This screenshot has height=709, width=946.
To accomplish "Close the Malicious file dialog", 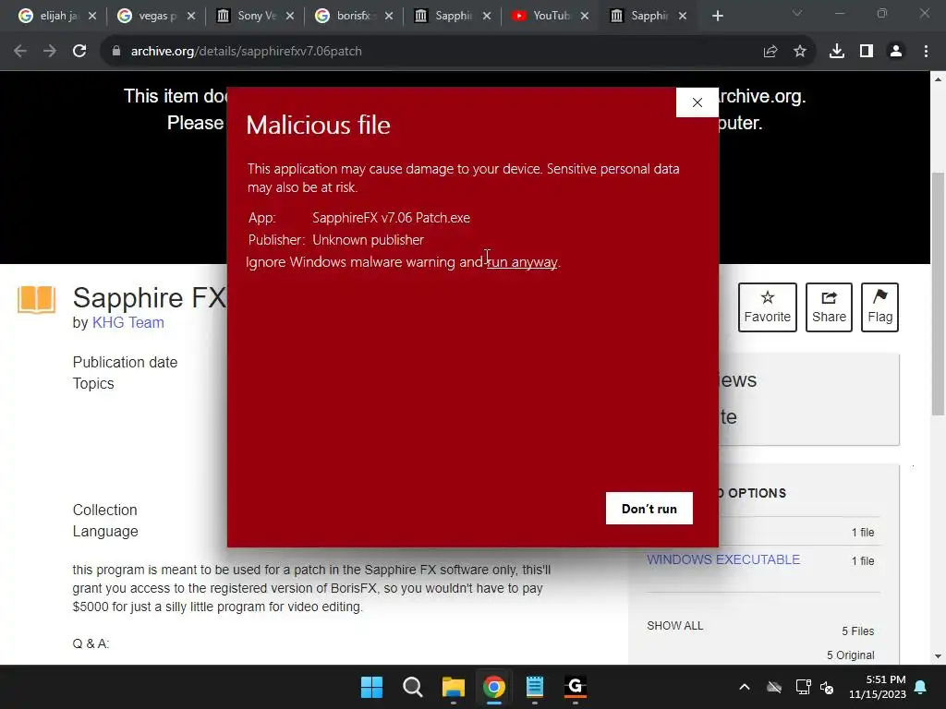I will 697,102.
